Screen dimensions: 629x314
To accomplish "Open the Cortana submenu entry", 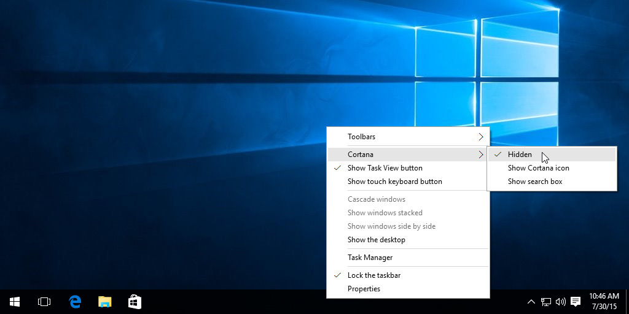I will point(408,154).
